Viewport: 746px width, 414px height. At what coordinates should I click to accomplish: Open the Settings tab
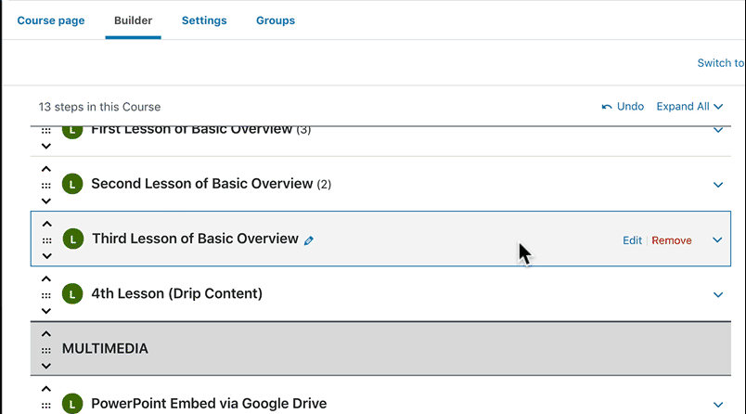point(204,20)
